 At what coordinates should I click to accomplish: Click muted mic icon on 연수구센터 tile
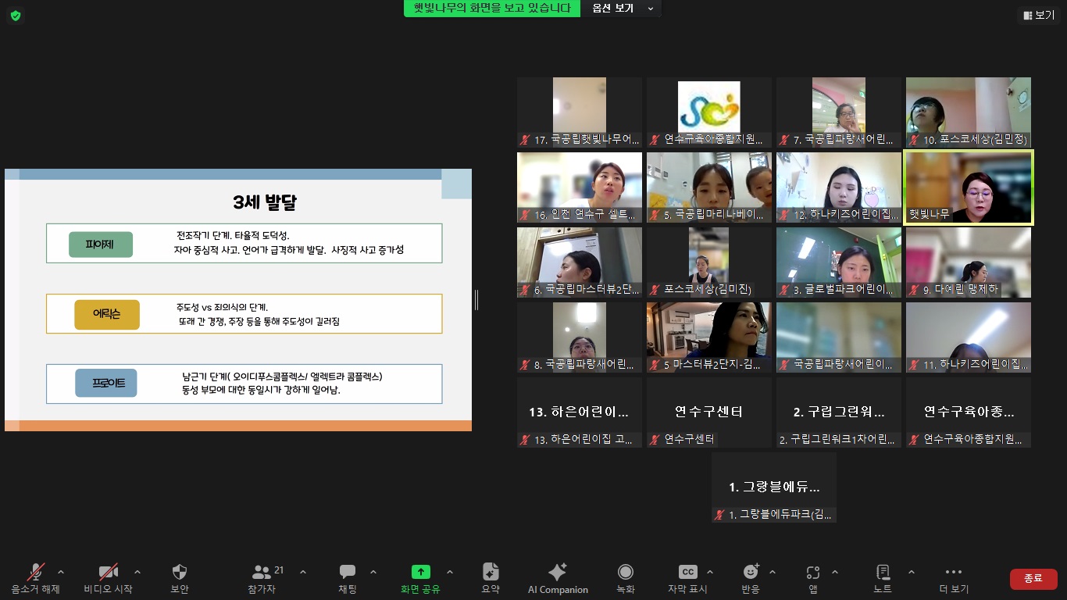pyautogui.click(x=655, y=441)
